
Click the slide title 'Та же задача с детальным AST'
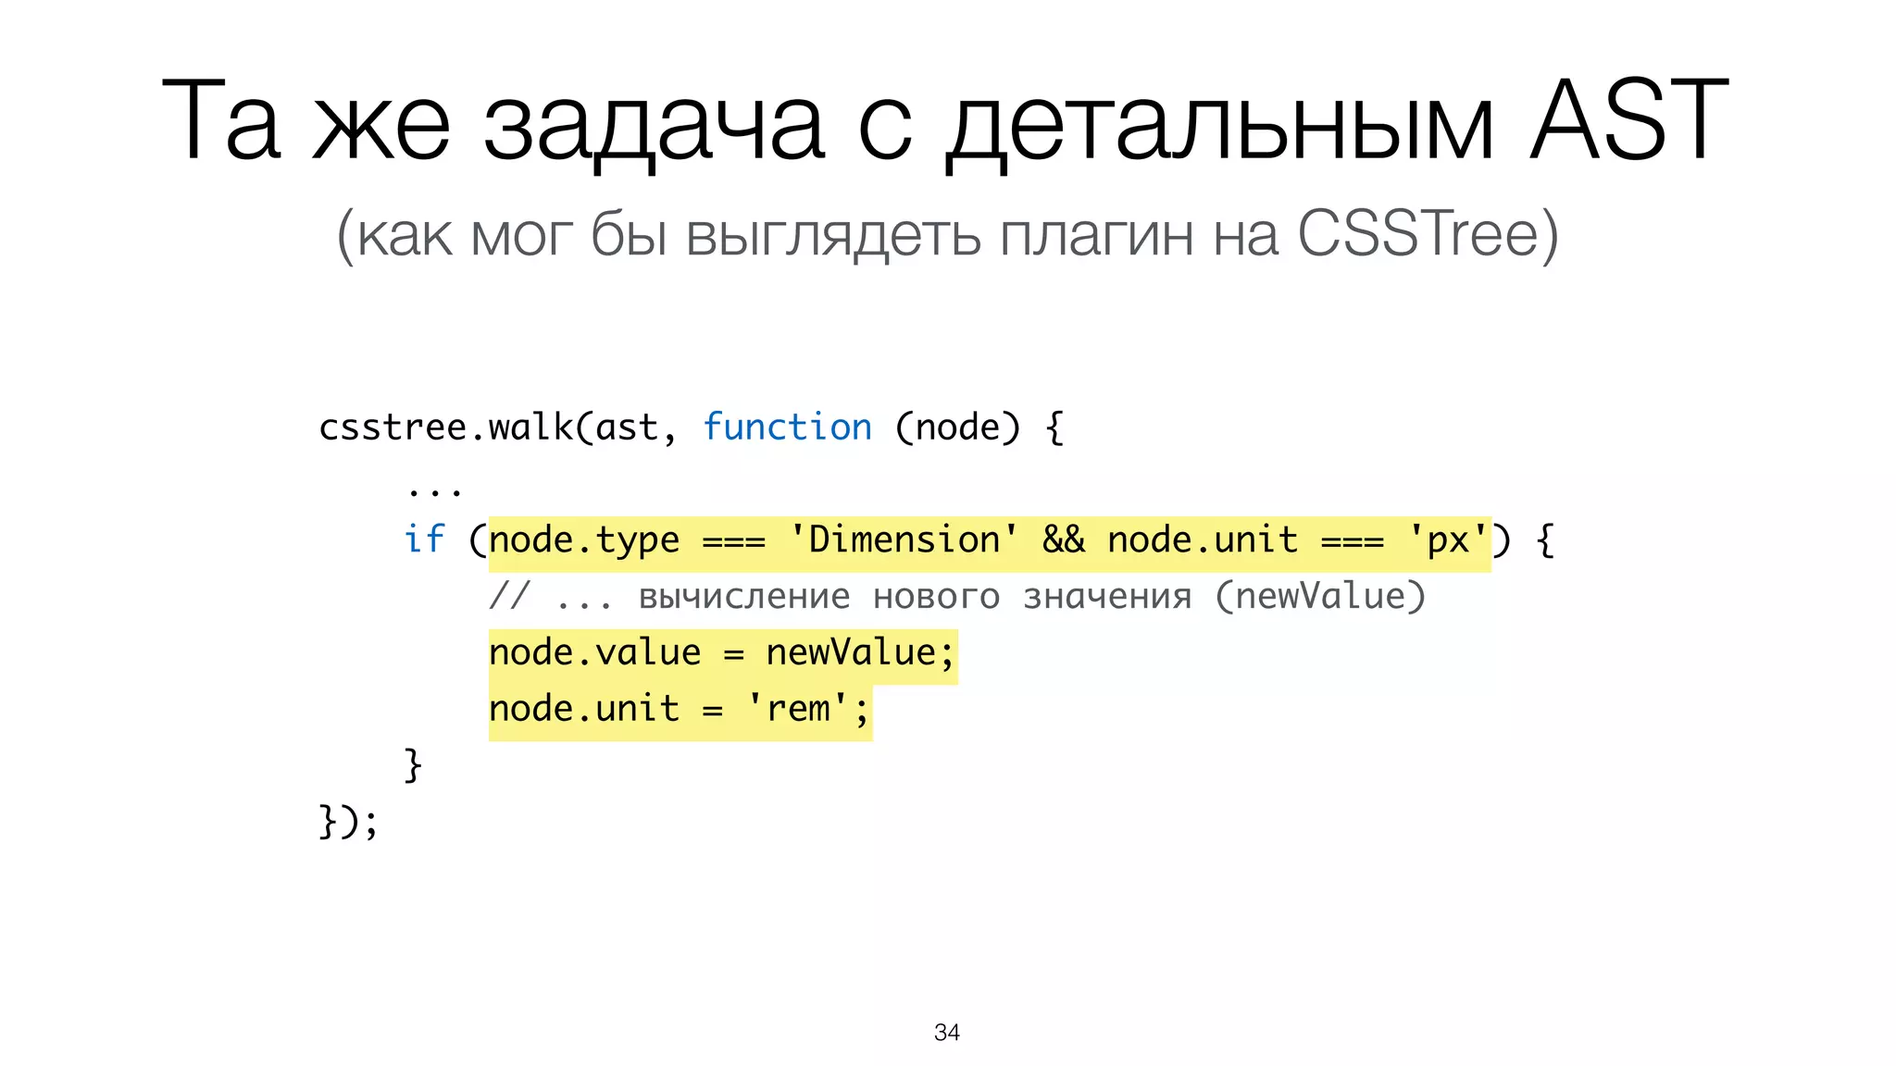click(x=945, y=123)
